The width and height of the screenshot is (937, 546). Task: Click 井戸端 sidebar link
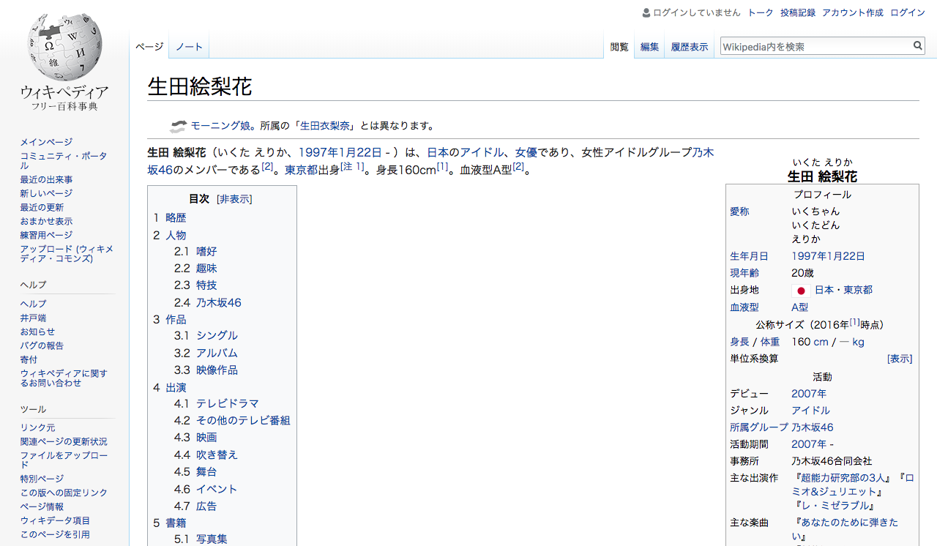[x=33, y=318]
